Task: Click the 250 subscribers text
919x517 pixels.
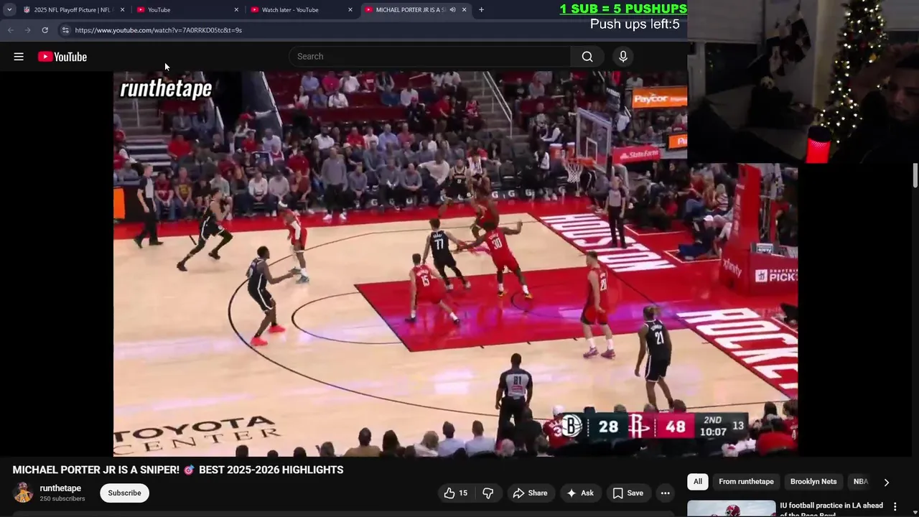Action: tap(62, 499)
